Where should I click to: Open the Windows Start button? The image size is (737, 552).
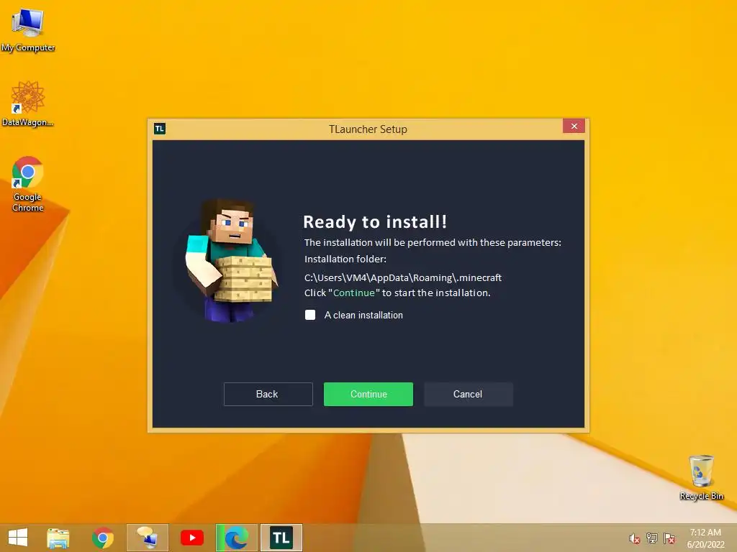click(x=18, y=538)
